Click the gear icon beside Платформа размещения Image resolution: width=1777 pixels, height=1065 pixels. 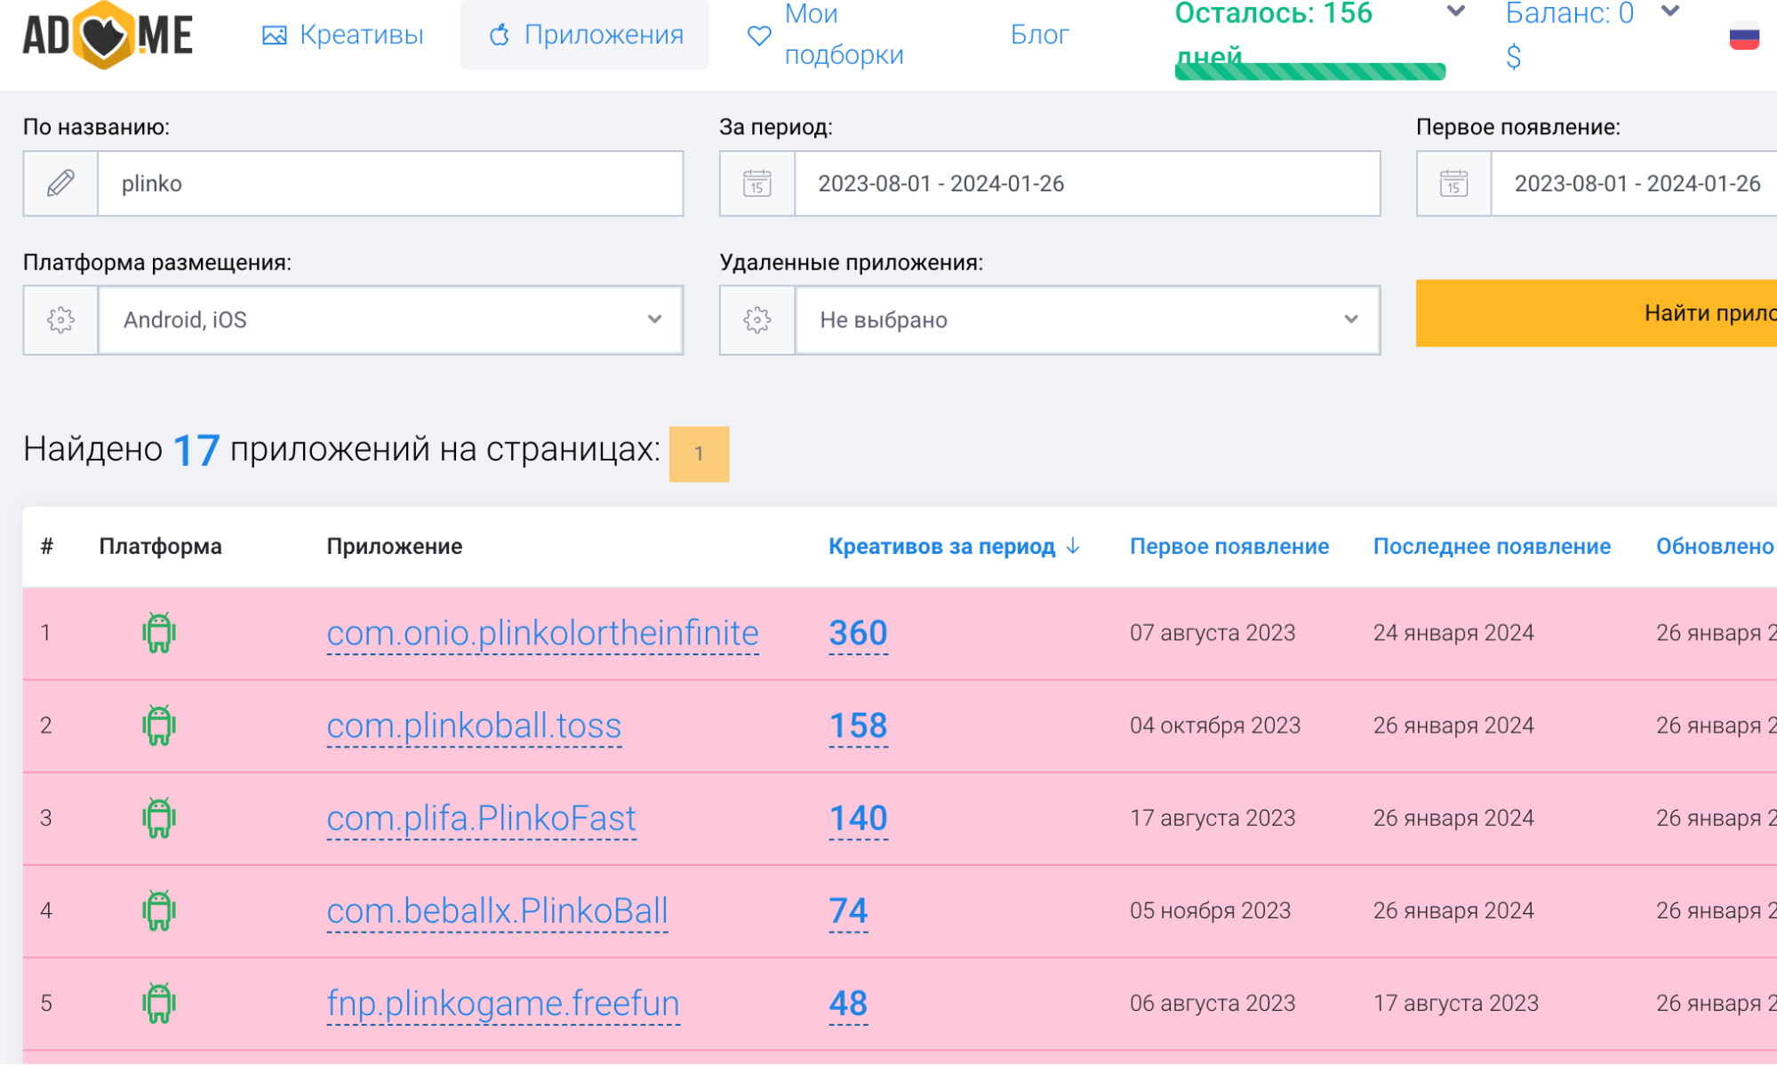click(60, 320)
